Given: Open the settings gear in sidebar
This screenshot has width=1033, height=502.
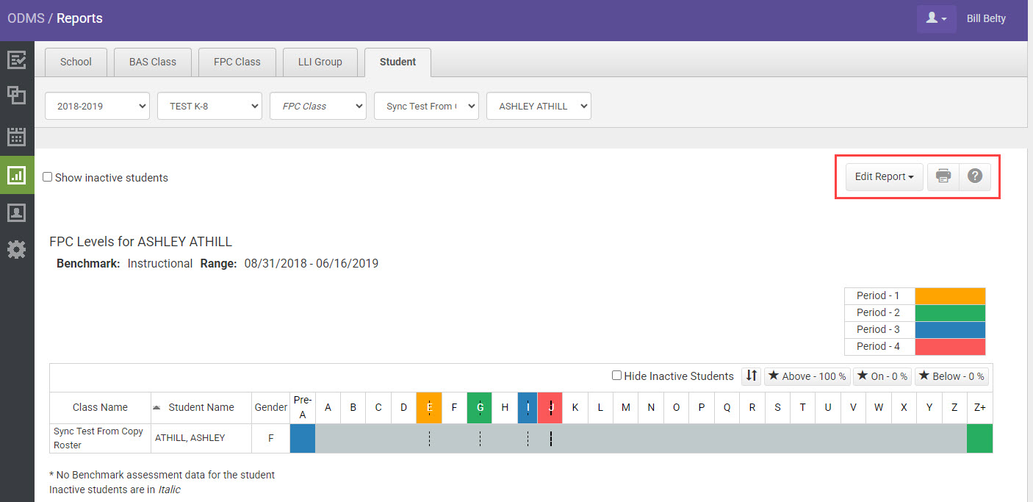Looking at the screenshot, I should [16, 250].
